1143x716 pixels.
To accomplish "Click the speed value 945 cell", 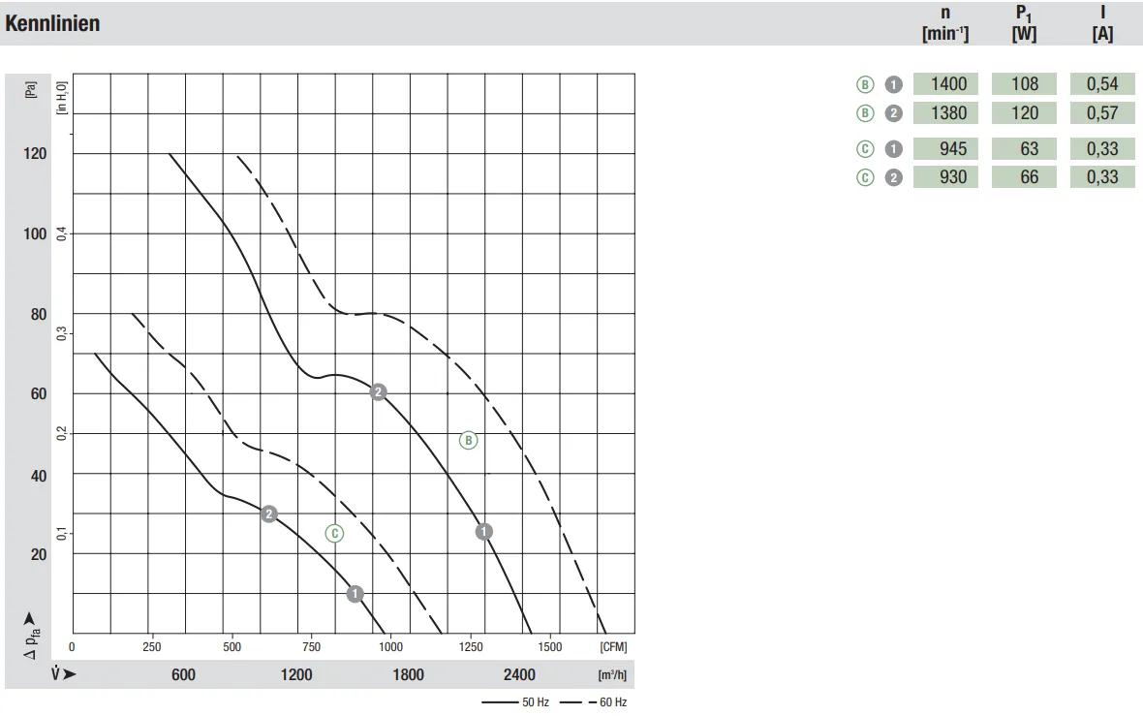I will coord(945,149).
